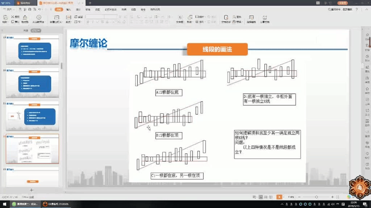Toggle normal view button in status bar
The image size is (371, 208).
click(x=260, y=197)
